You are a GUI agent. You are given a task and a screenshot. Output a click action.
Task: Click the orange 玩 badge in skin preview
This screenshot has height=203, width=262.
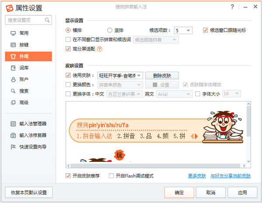[120, 155]
